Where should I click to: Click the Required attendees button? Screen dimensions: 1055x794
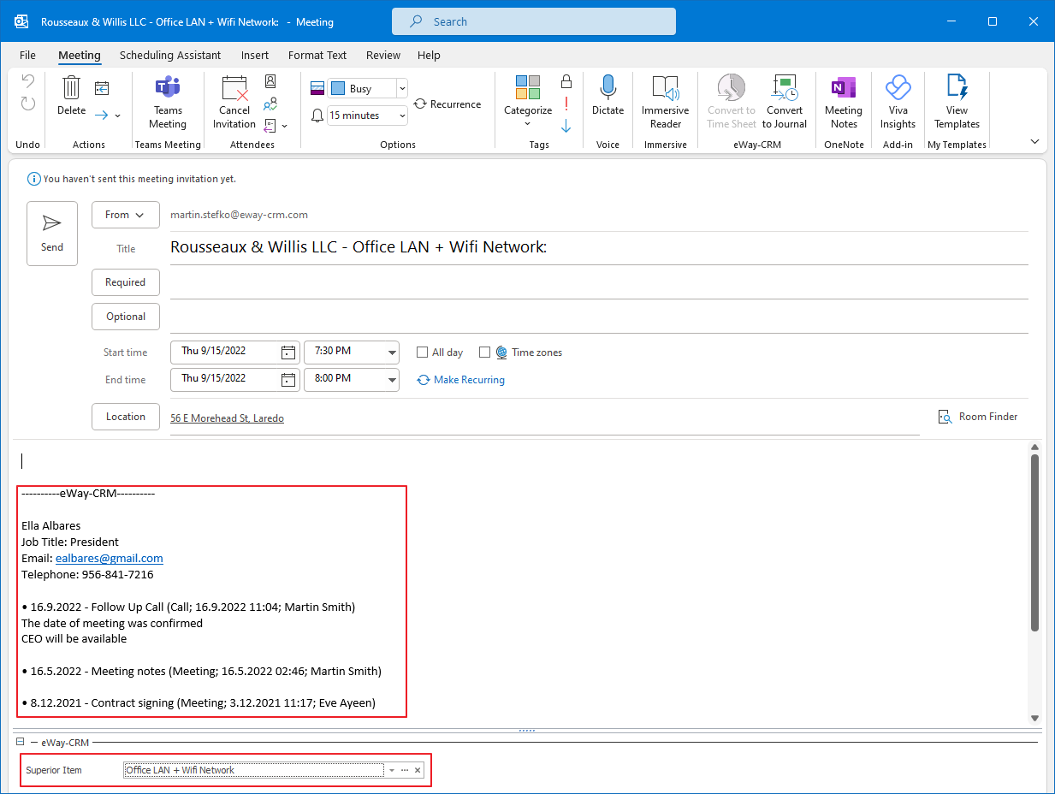(126, 282)
